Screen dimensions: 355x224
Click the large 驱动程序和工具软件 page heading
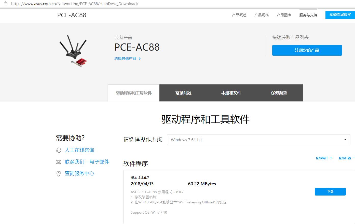[206, 119]
